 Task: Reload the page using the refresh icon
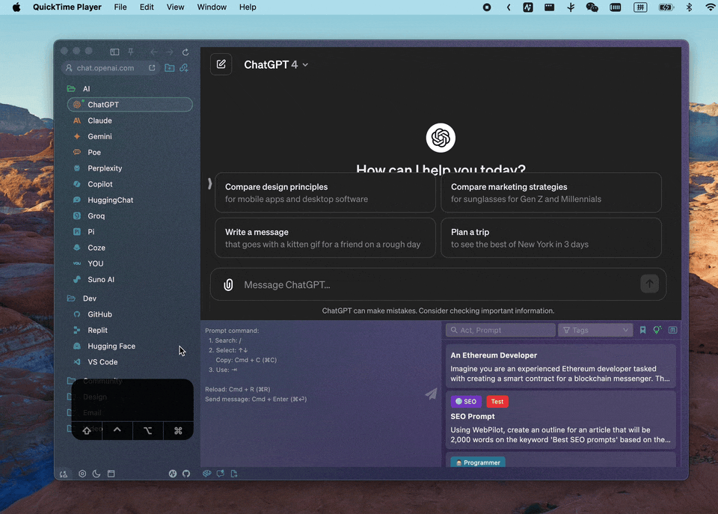coord(185,52)
